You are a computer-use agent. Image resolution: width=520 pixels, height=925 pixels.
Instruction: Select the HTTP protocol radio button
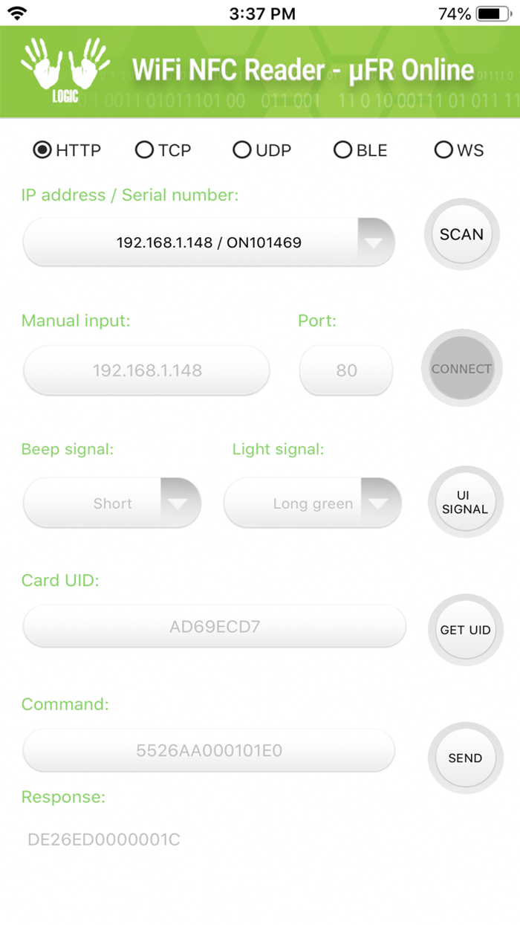[41, 150]
